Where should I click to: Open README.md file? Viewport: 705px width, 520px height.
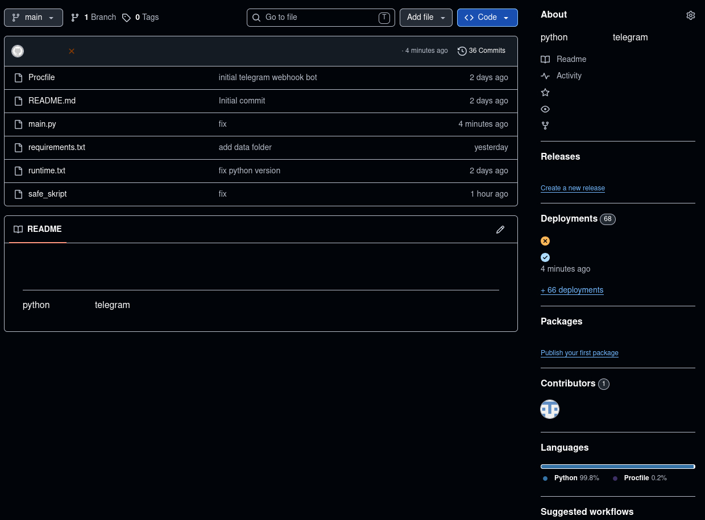click(x=52, y=101)
